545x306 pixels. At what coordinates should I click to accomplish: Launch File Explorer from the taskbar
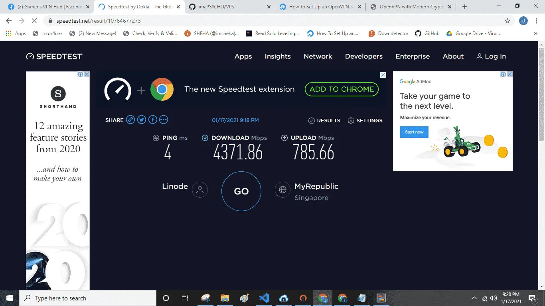click(x=225, y=298)
